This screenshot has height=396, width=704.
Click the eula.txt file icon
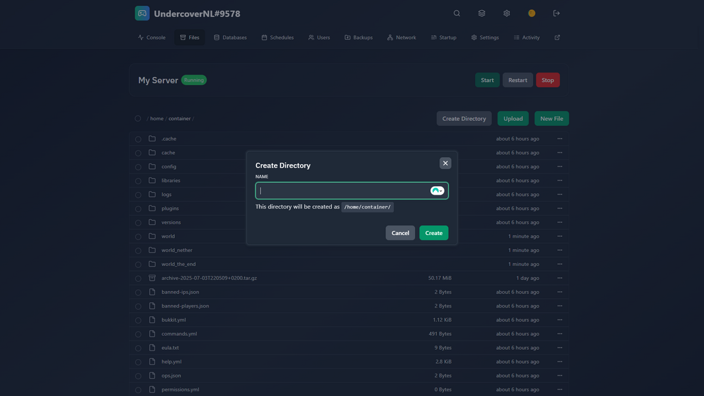(152, 348)
